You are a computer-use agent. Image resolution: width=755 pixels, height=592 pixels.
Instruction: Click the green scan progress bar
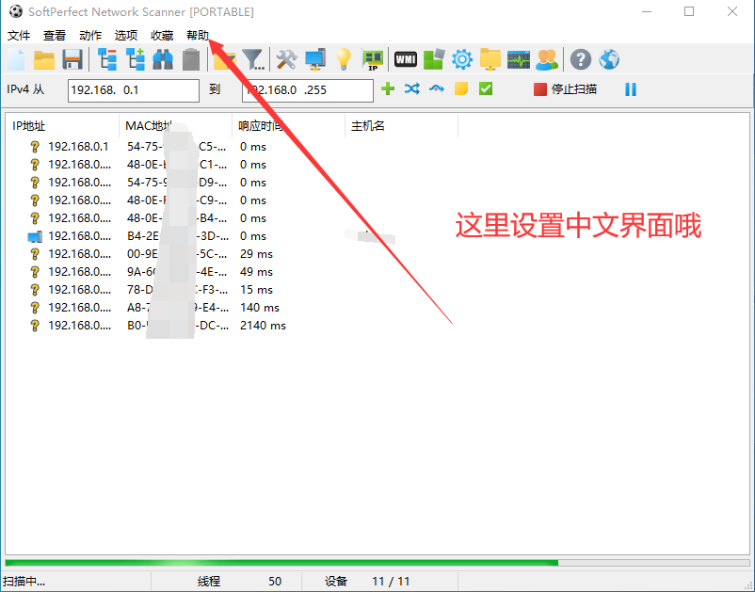377,563
